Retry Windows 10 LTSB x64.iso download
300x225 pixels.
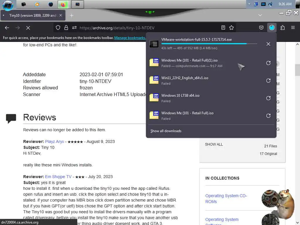(x=268, y=98)
